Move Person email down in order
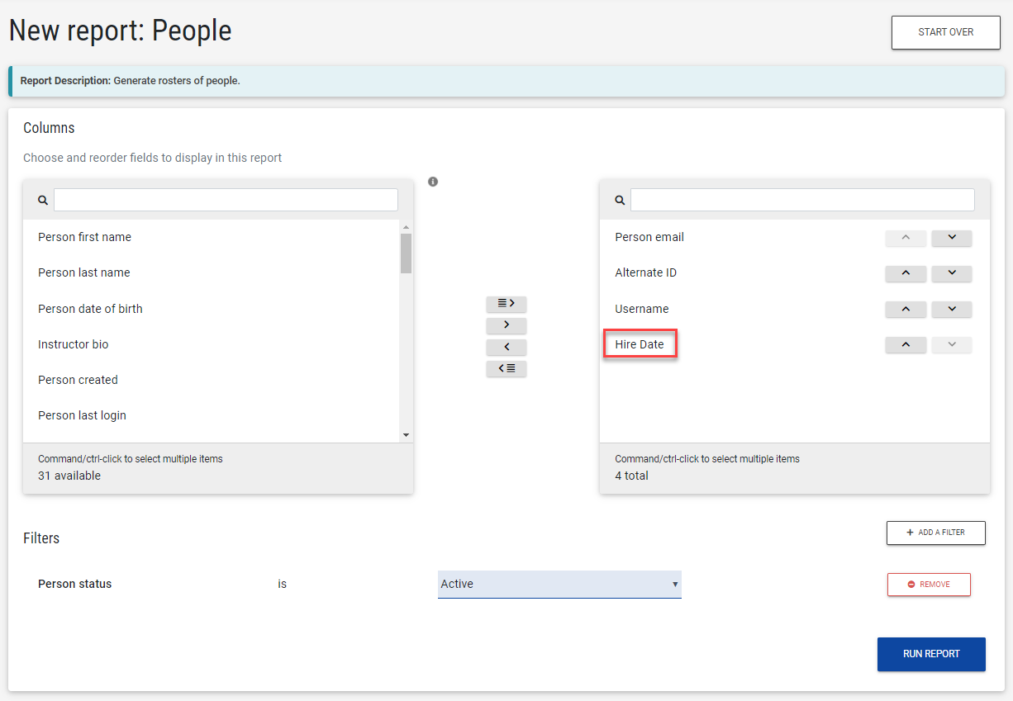This screenshot has height=701, width=1013. (951, 238)
